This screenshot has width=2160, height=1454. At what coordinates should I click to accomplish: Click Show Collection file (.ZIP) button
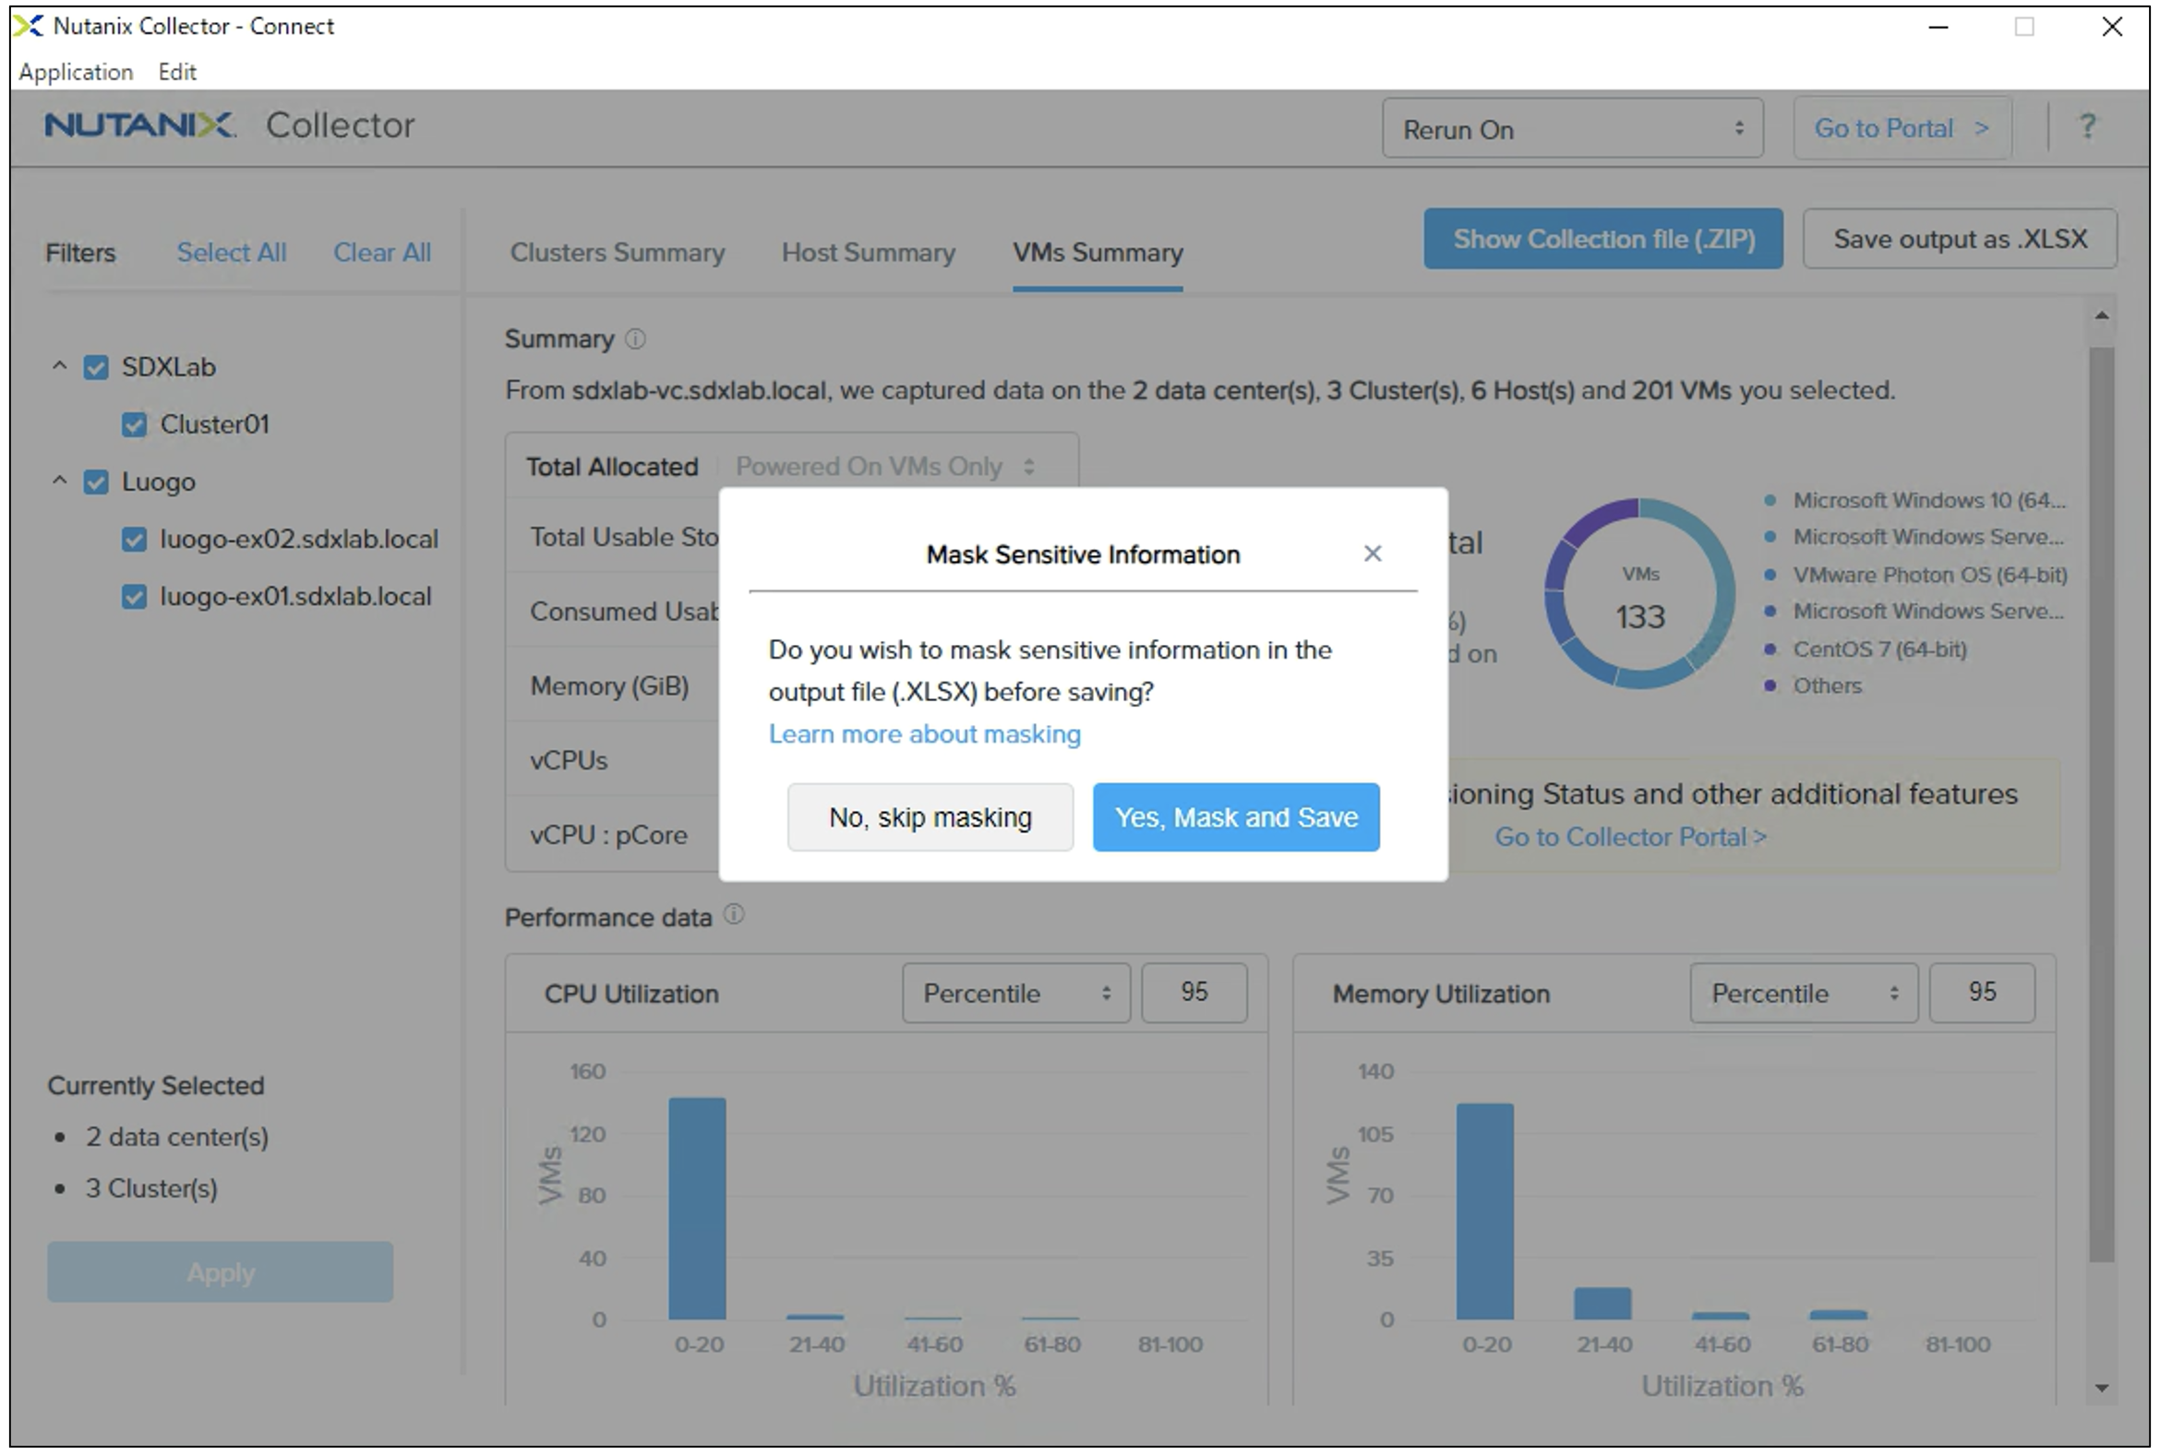pyautogui.click(x=1603, y=239)
